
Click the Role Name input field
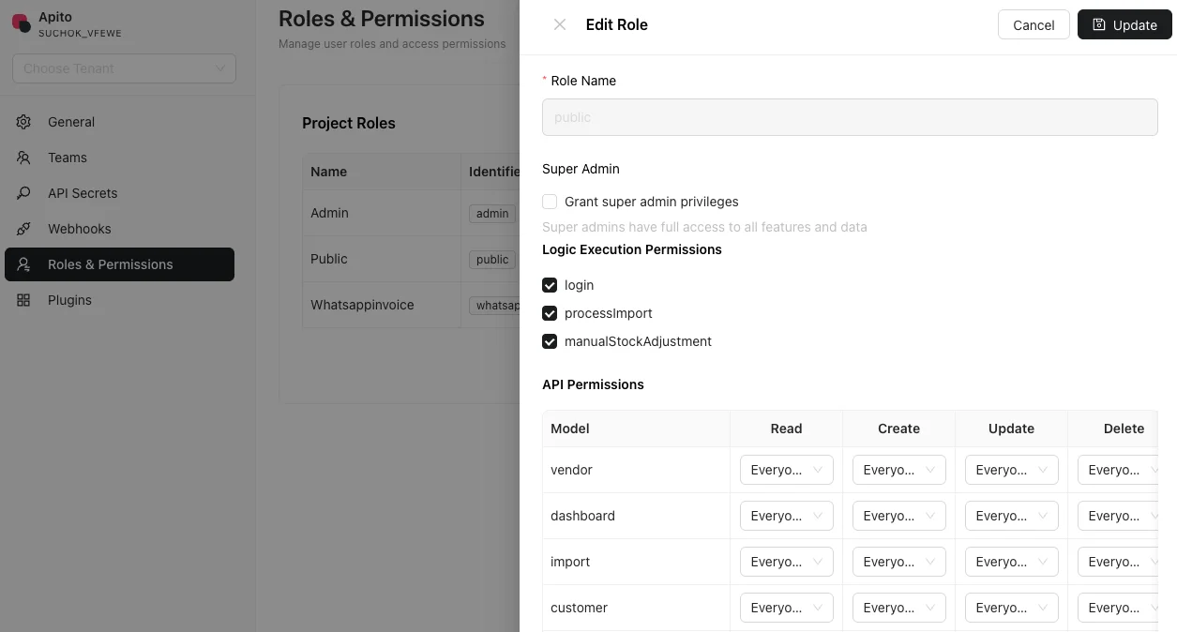point(850,117)
